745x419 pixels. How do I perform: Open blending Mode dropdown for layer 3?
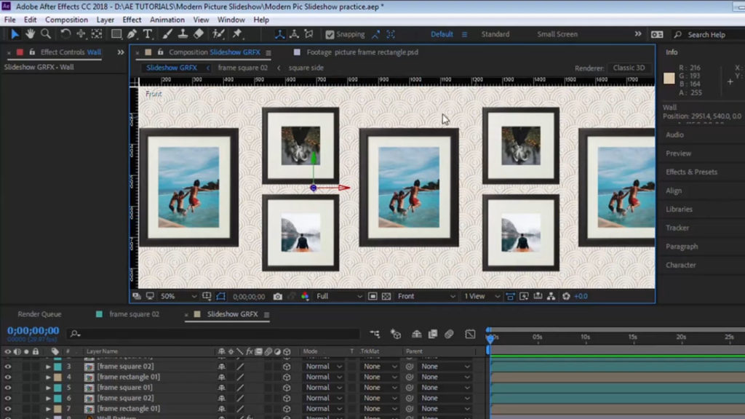point(323,367)
